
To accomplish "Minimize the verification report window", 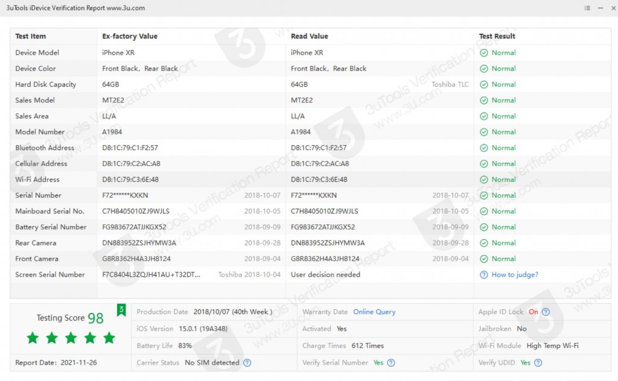I will tap(600, 8).
